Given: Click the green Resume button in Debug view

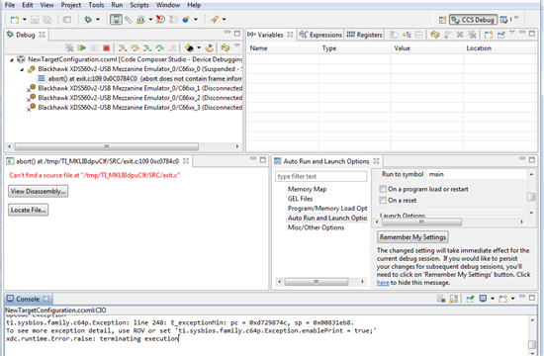Looking at the screenshot, I should coord(82,47).
